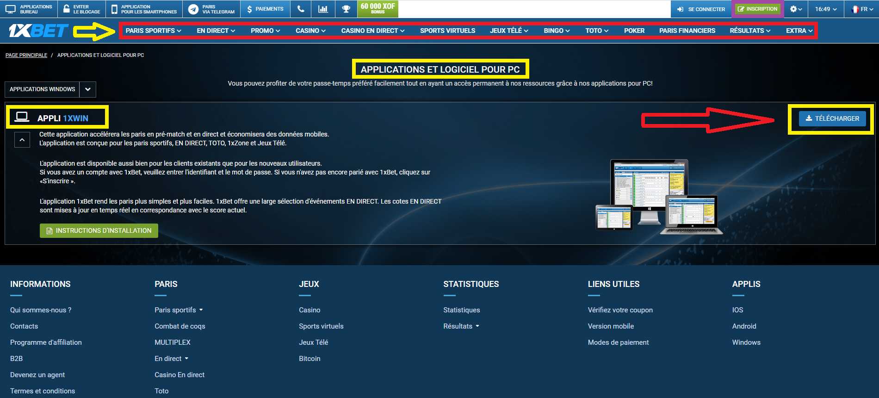Click the Inscription button
This screenshot has width=879, height=398.
pos(757,9)
